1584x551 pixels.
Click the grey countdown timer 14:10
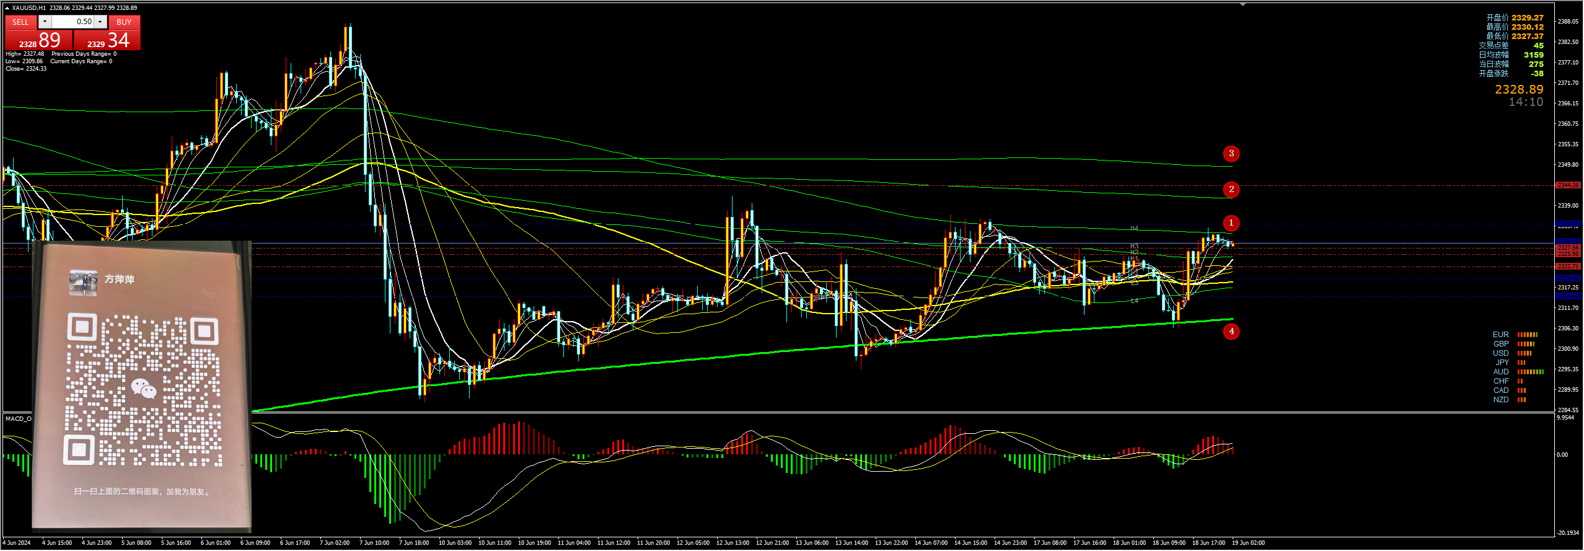point(1526,102)
